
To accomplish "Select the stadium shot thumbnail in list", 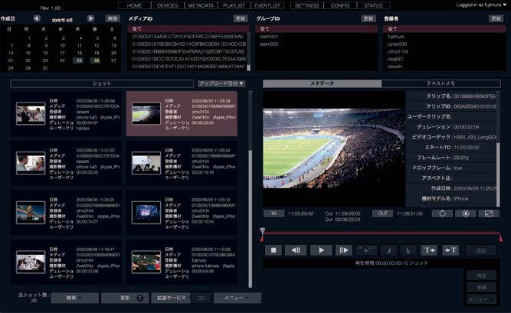I will coord(146,114).
